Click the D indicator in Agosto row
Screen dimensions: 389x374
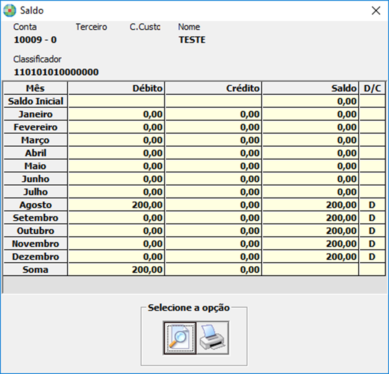[372, 205]
